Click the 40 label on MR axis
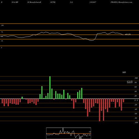This screenshot has height=139, width=139. click(136, 91)
